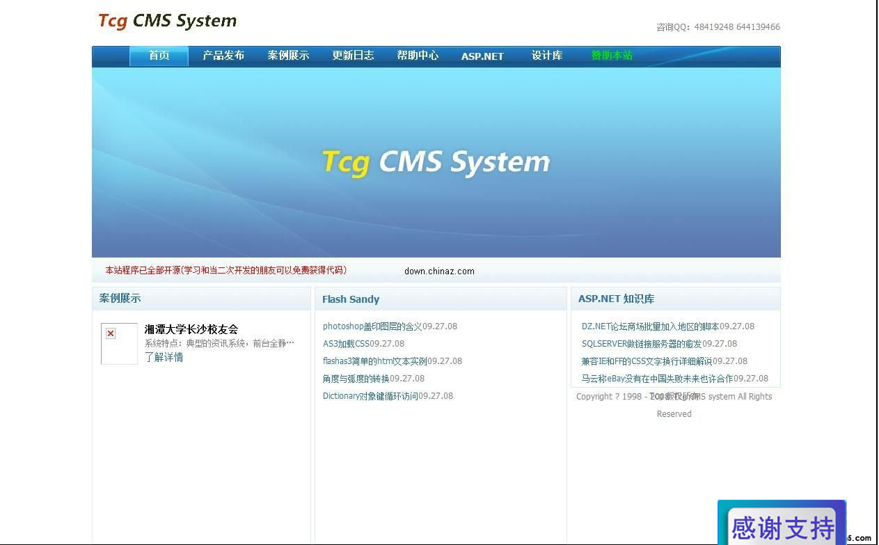Open the 首页 navigation tab
This screenshot has width=879, height=545.
[159, 56]
